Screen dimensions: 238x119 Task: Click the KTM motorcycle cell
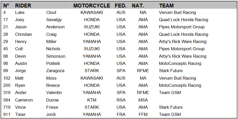pos(92,100)
